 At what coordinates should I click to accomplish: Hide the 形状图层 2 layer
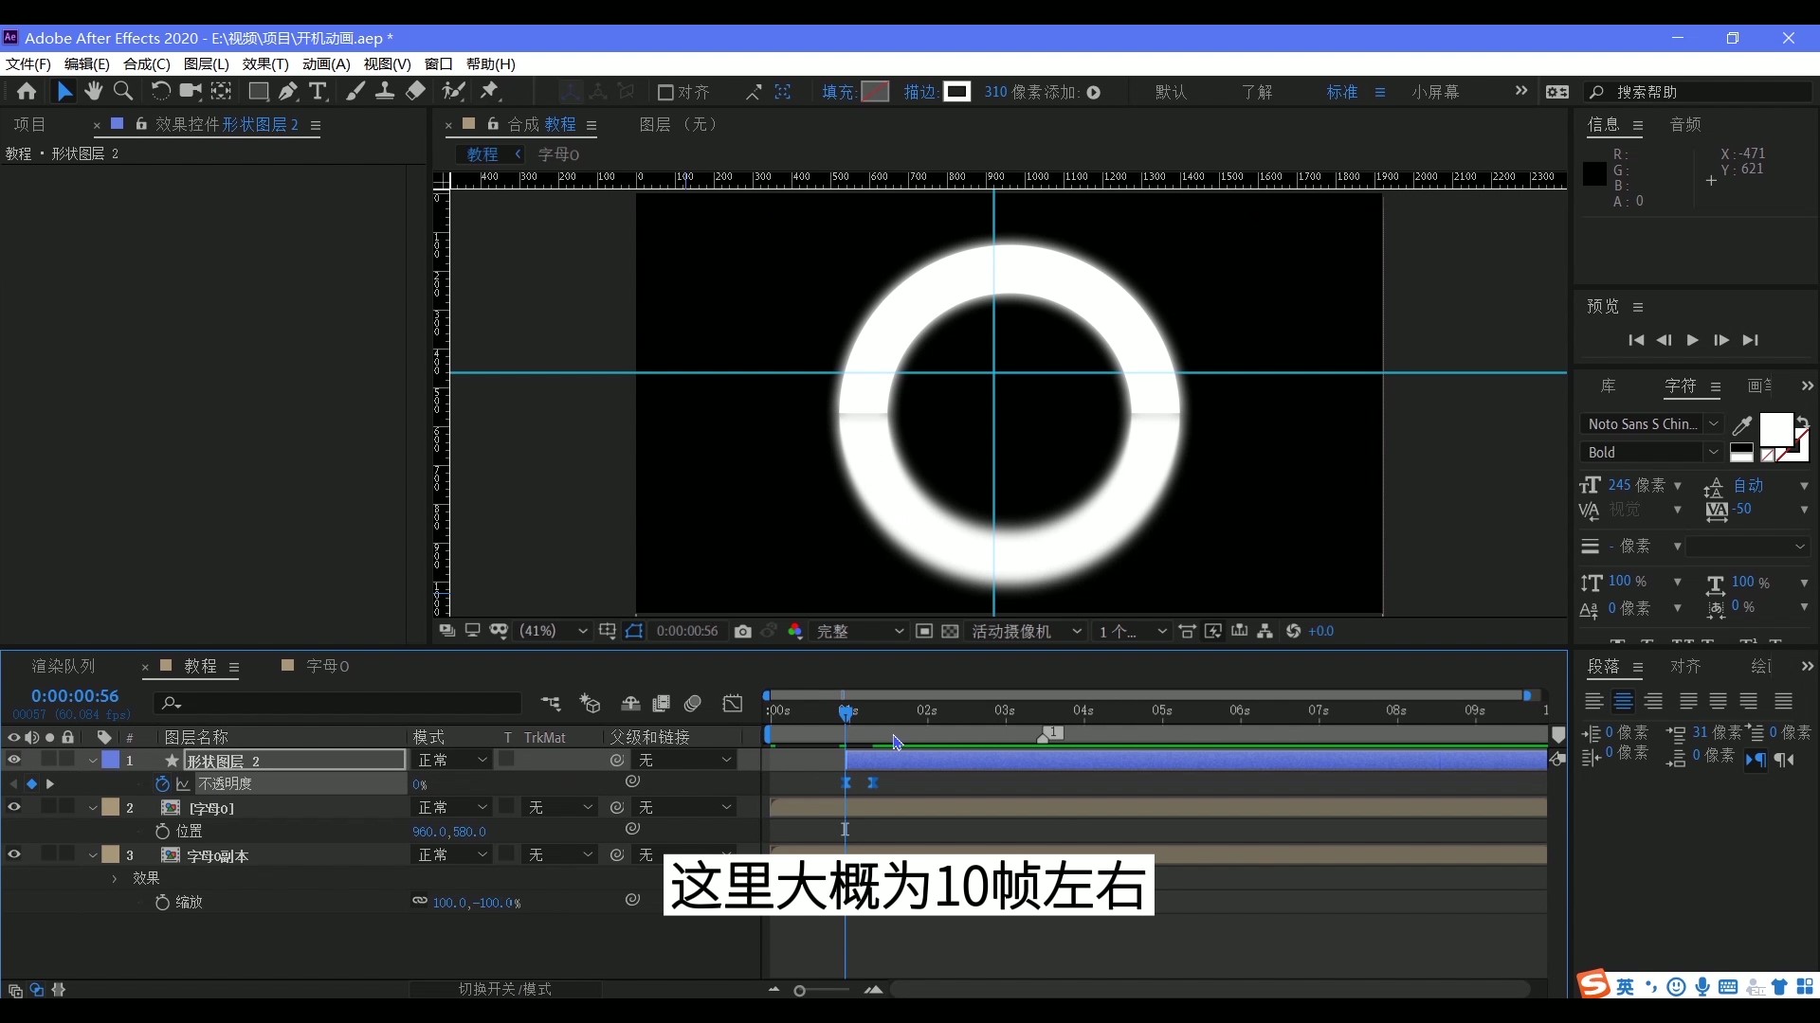tap(14, 760)
